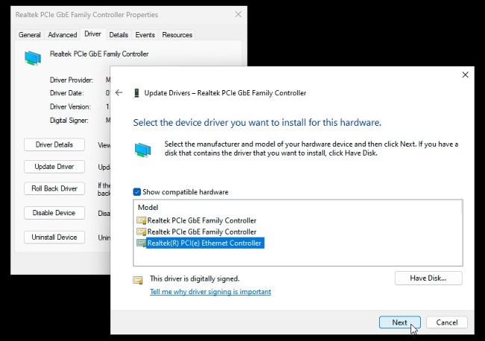Switch to the Events tab
Image resolution: width=485 pixels, height=341 pixels.
point(145,35)
